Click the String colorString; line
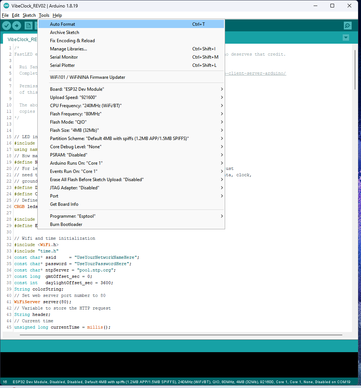Viewport: 361px width, 388px height. pos(39,289)
